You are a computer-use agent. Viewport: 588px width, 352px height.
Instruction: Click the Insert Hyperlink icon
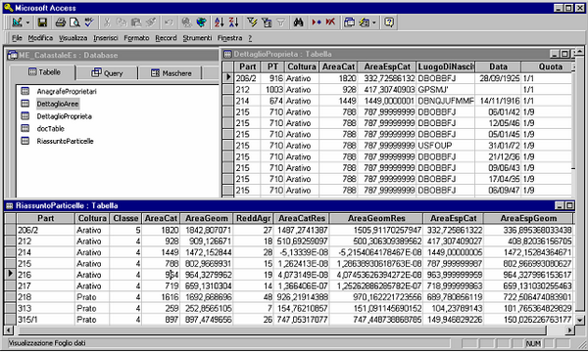pos(186,22)
